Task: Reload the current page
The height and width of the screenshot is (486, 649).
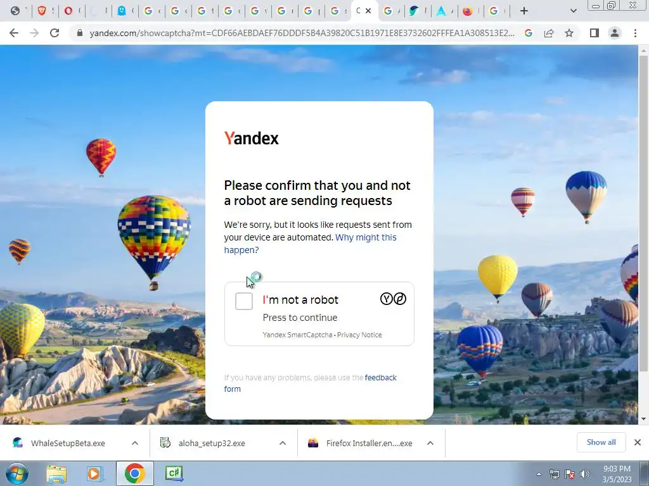Action: point(55,33)
